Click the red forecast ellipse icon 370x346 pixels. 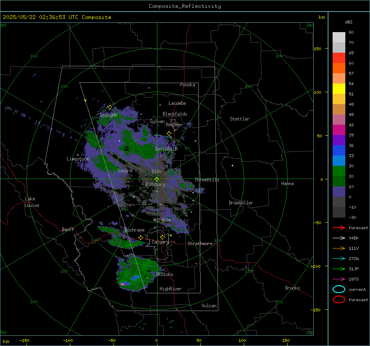[x=339, y=300]
